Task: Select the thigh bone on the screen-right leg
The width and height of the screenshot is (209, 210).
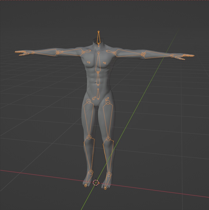Action: coord(108,120)
